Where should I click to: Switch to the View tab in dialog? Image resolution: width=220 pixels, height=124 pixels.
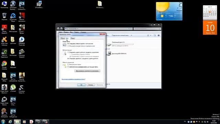click(67, 38)
